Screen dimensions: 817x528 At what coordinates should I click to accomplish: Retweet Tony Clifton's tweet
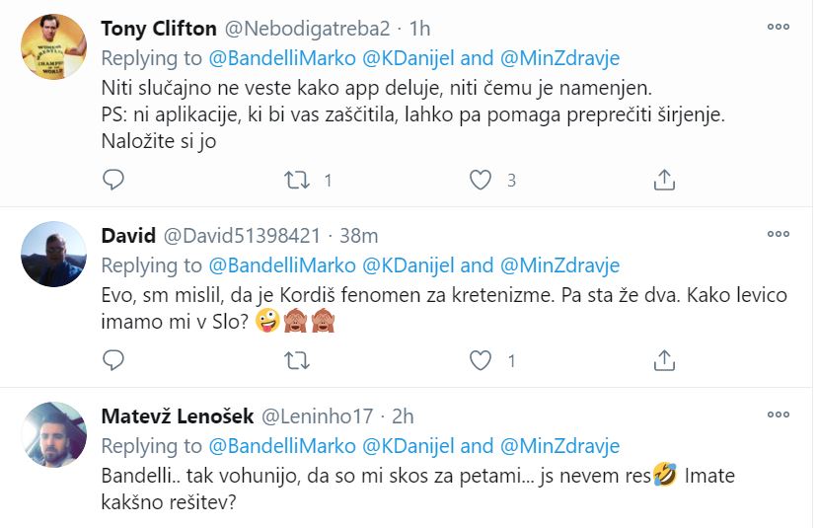(x=296, y=180)
